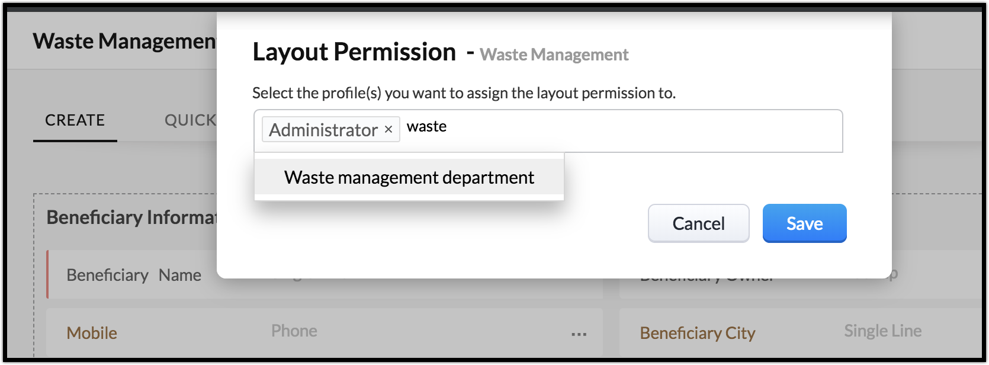Open the QUICK tab

click(x=190, y=120)
